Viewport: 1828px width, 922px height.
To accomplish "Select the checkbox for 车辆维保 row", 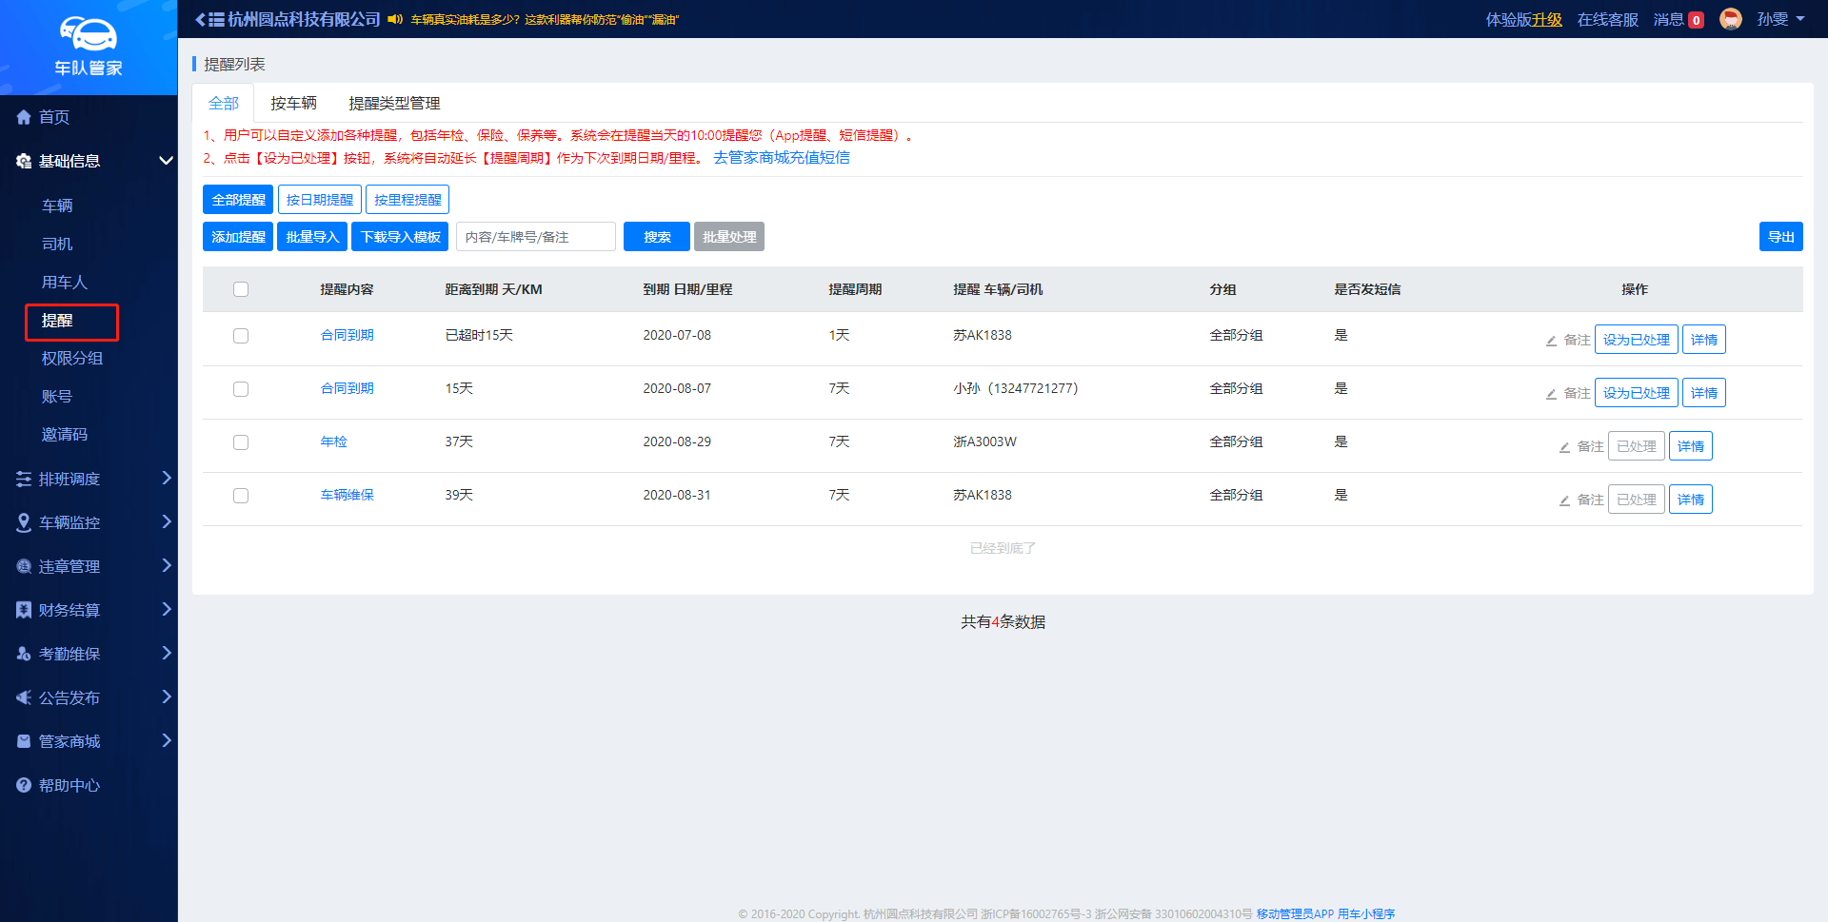I will click(241, 496).
